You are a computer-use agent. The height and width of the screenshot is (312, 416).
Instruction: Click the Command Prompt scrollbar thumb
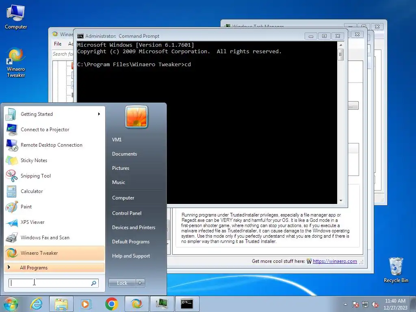coord(341,55)
